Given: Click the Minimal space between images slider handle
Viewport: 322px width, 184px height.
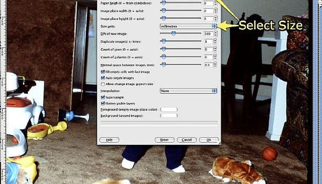Looking at the screenshot, I should coord(163,65).
